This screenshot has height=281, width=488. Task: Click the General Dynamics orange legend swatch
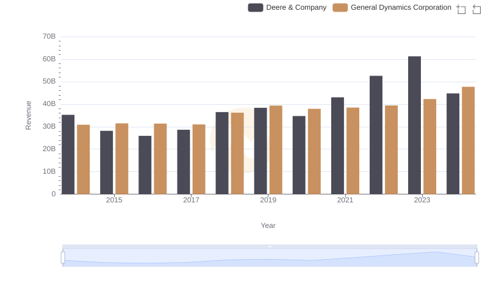(x=340, y=7)
